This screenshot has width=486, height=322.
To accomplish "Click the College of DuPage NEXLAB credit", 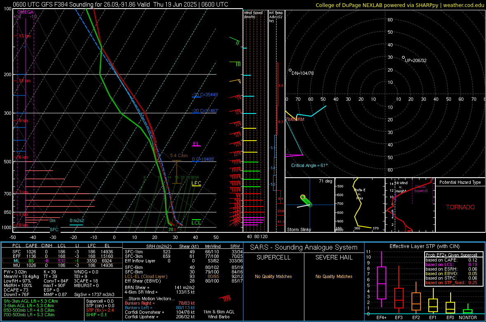I will (400, 5).
